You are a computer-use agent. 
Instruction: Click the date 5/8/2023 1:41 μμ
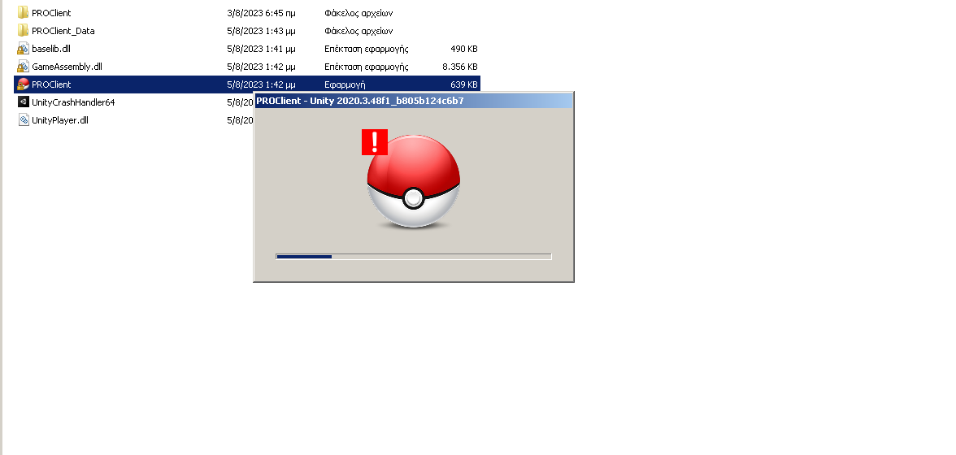pos(261,49)
